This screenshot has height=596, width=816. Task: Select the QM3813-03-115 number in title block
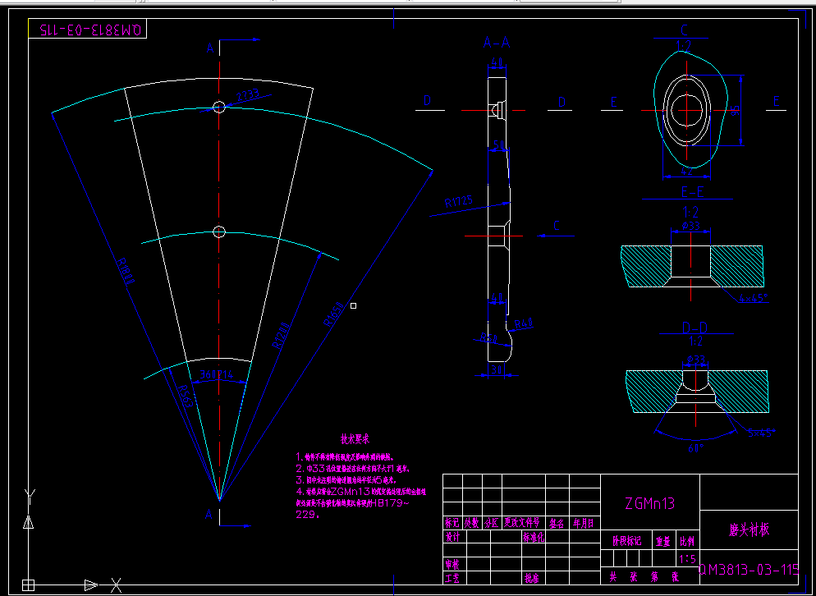click(x=749, y=570)
